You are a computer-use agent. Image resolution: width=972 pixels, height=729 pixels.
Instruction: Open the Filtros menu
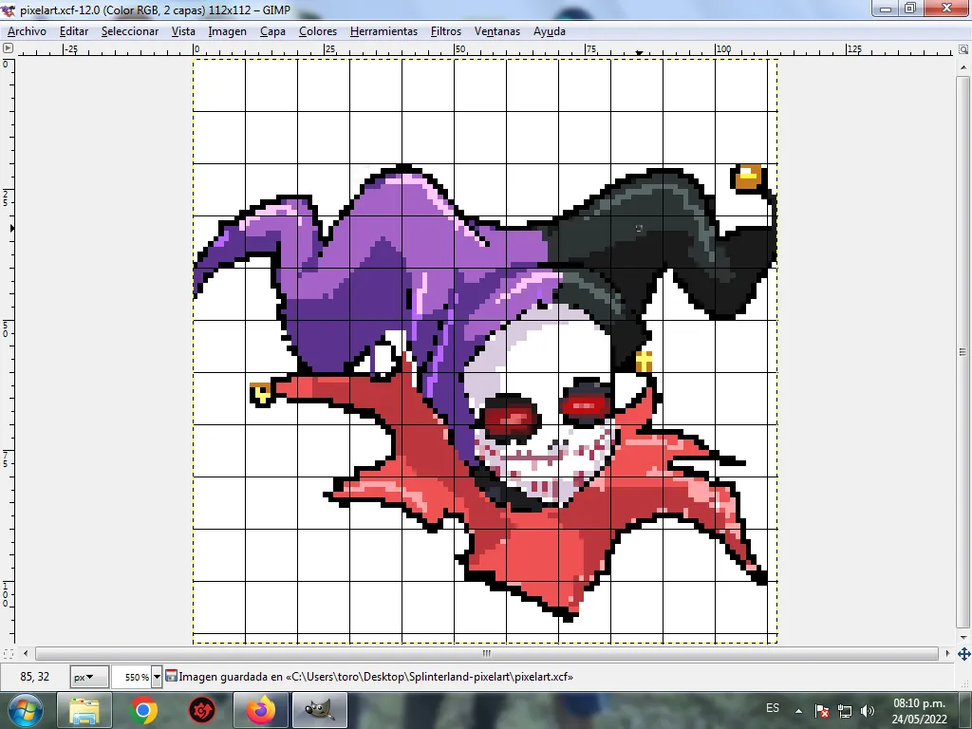(446, 31)
